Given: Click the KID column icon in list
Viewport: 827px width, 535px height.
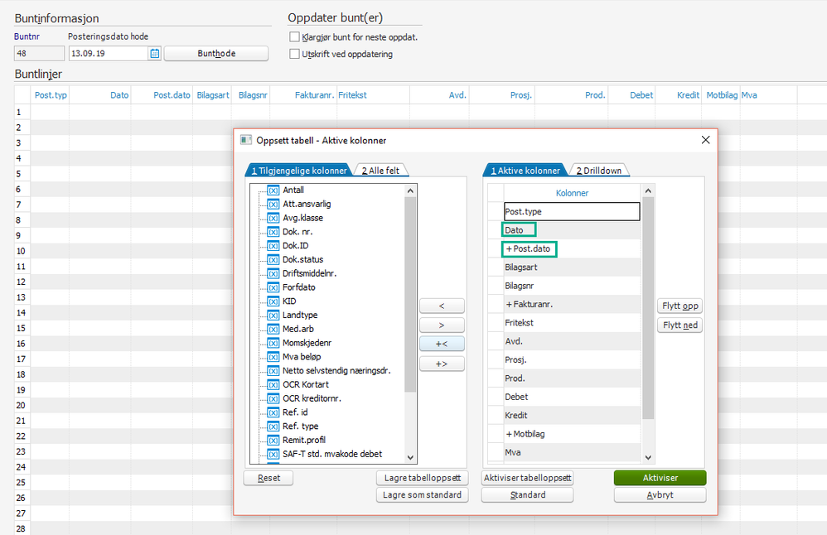Looking at the screenshot, I should pyautogui.click(x=273, y=301).
